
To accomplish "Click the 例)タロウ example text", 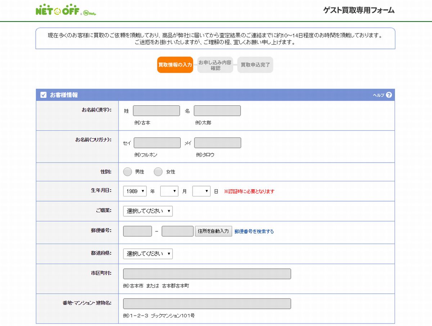I will tap(205, 155).
